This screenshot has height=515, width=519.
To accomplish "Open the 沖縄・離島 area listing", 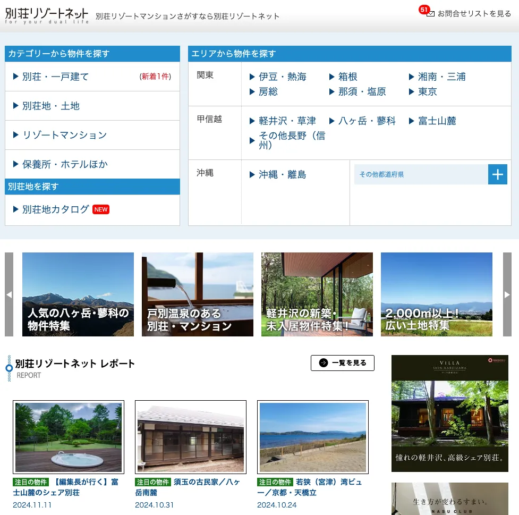I will click(x=282, y=175).
